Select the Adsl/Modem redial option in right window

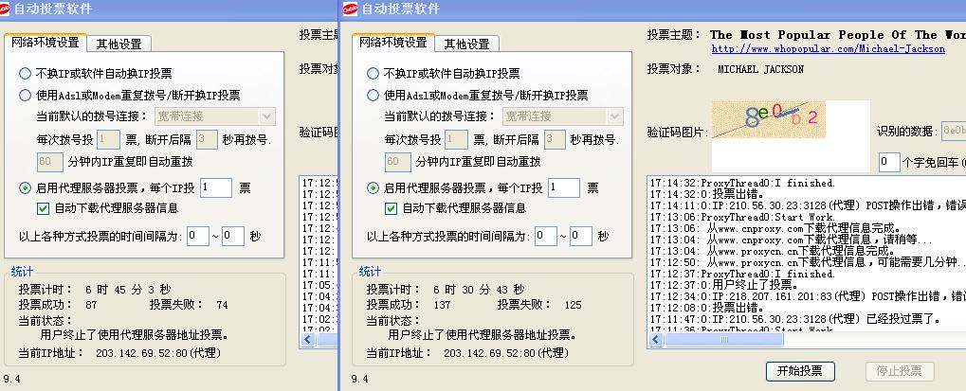[x=373, y=95]
